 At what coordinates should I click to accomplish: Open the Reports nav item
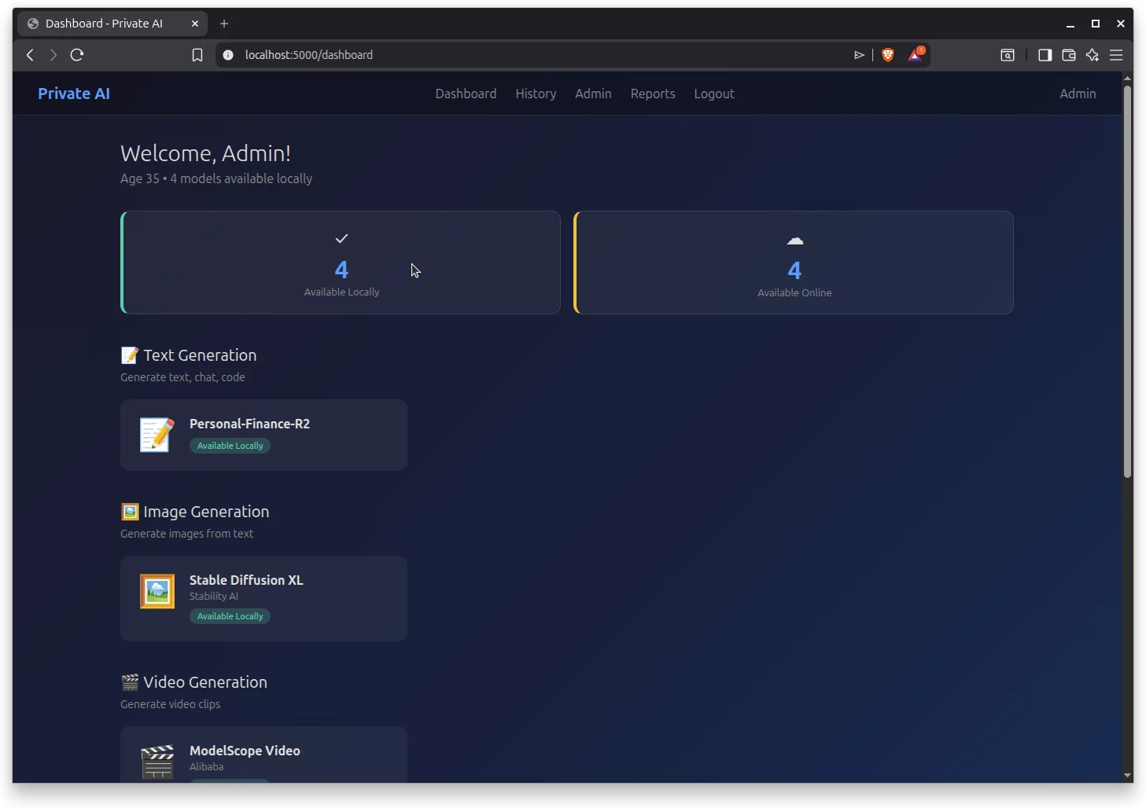[x=652, y=94]
